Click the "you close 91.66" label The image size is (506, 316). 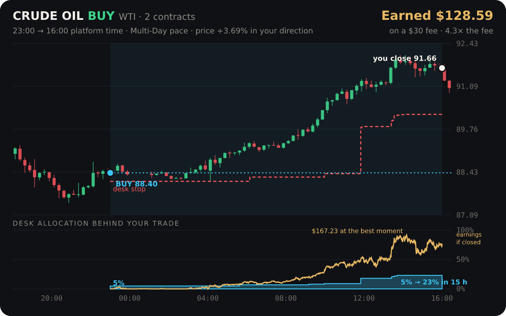coord(405,59)
